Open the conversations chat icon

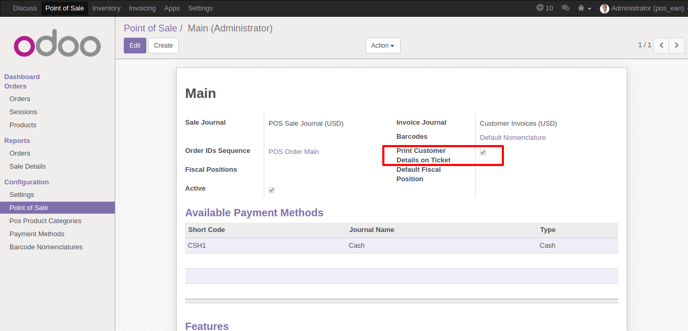(x=565, y=8)
